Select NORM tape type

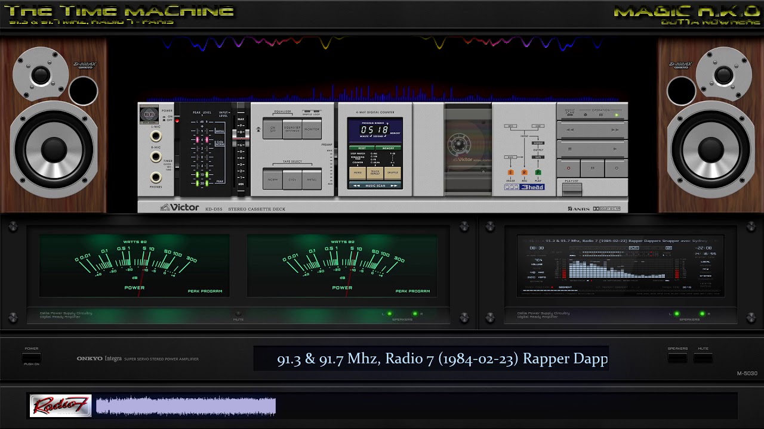click(x=272, y=179)
